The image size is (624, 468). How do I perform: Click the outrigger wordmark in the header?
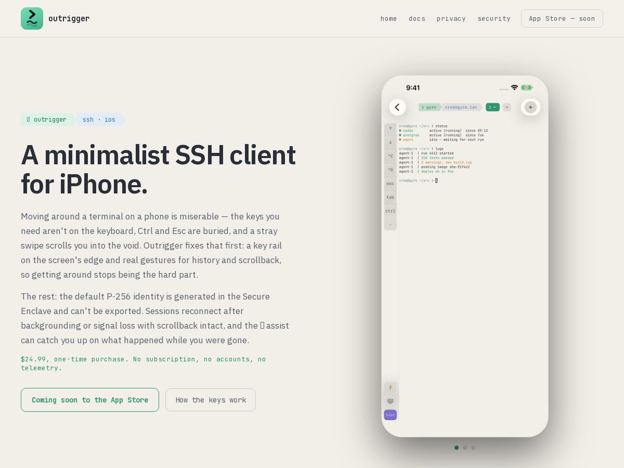pyautogui.click(x=69, y=18)
